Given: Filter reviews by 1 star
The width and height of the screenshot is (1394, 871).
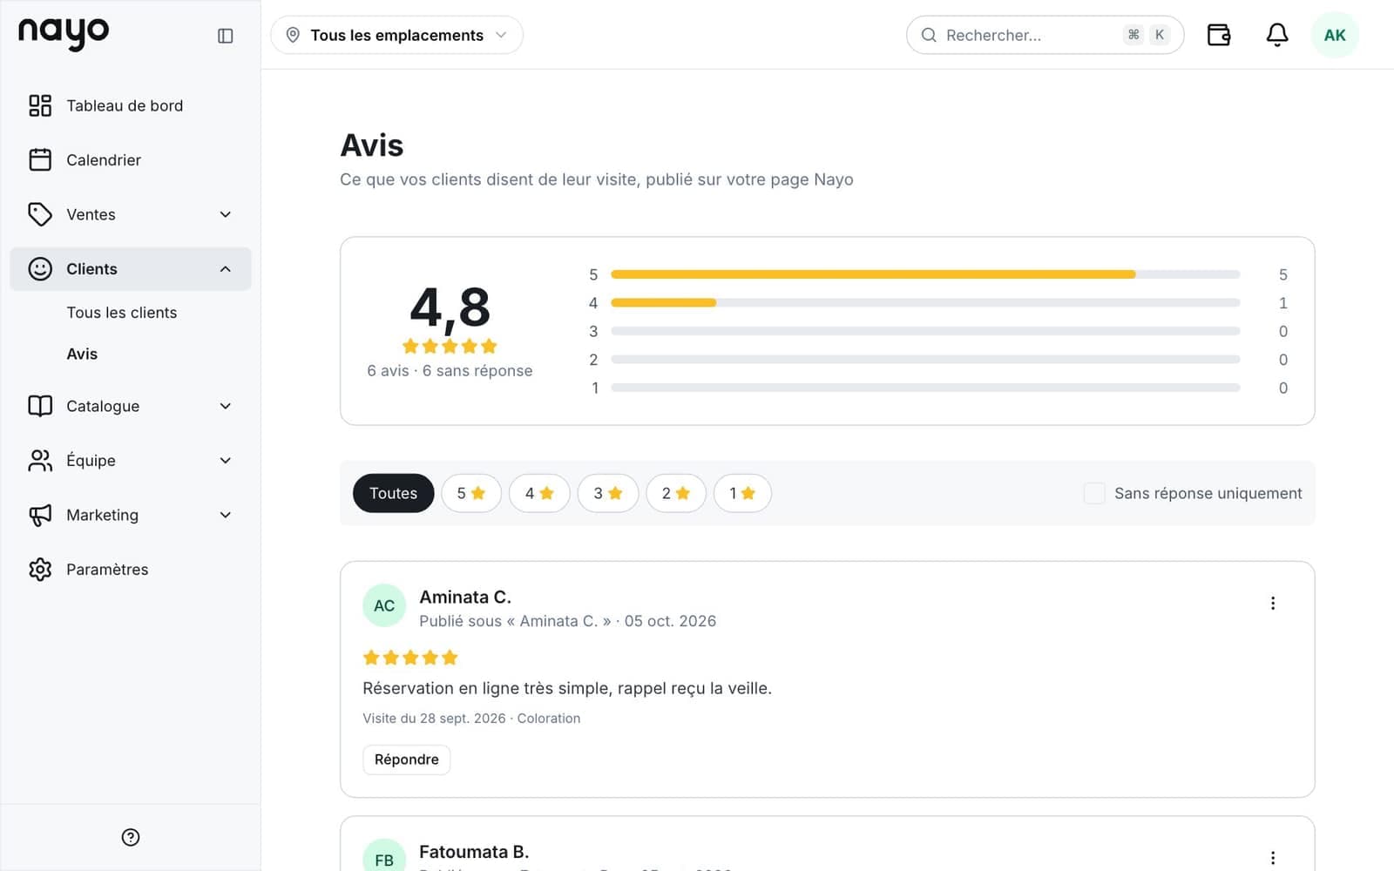Looking at the screenshot, I should [742, 493].
